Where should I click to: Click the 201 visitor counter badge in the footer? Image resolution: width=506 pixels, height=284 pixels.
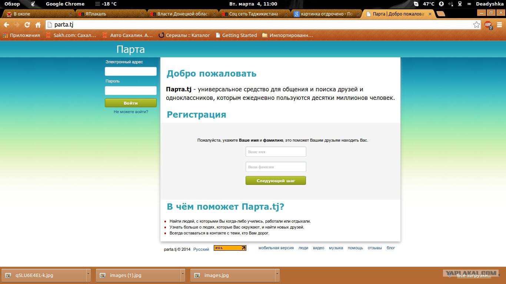click(230, 248)
